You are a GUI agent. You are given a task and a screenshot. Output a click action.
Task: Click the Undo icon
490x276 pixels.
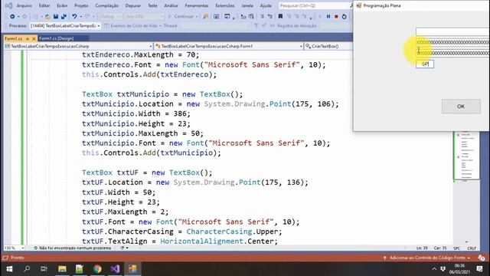[x=74, y=16]
